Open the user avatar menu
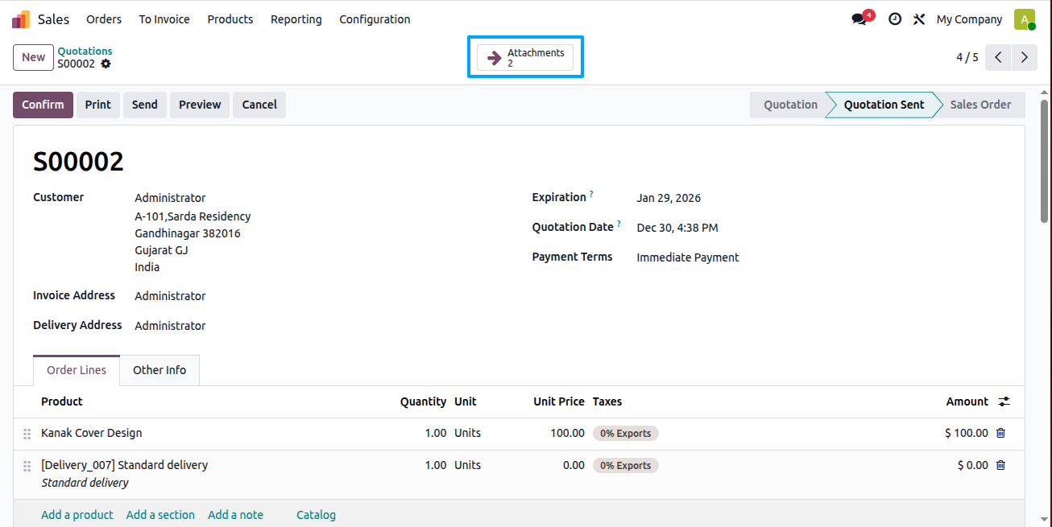The width and height of the screenshot is (1052, 527). click(1025, 19)
